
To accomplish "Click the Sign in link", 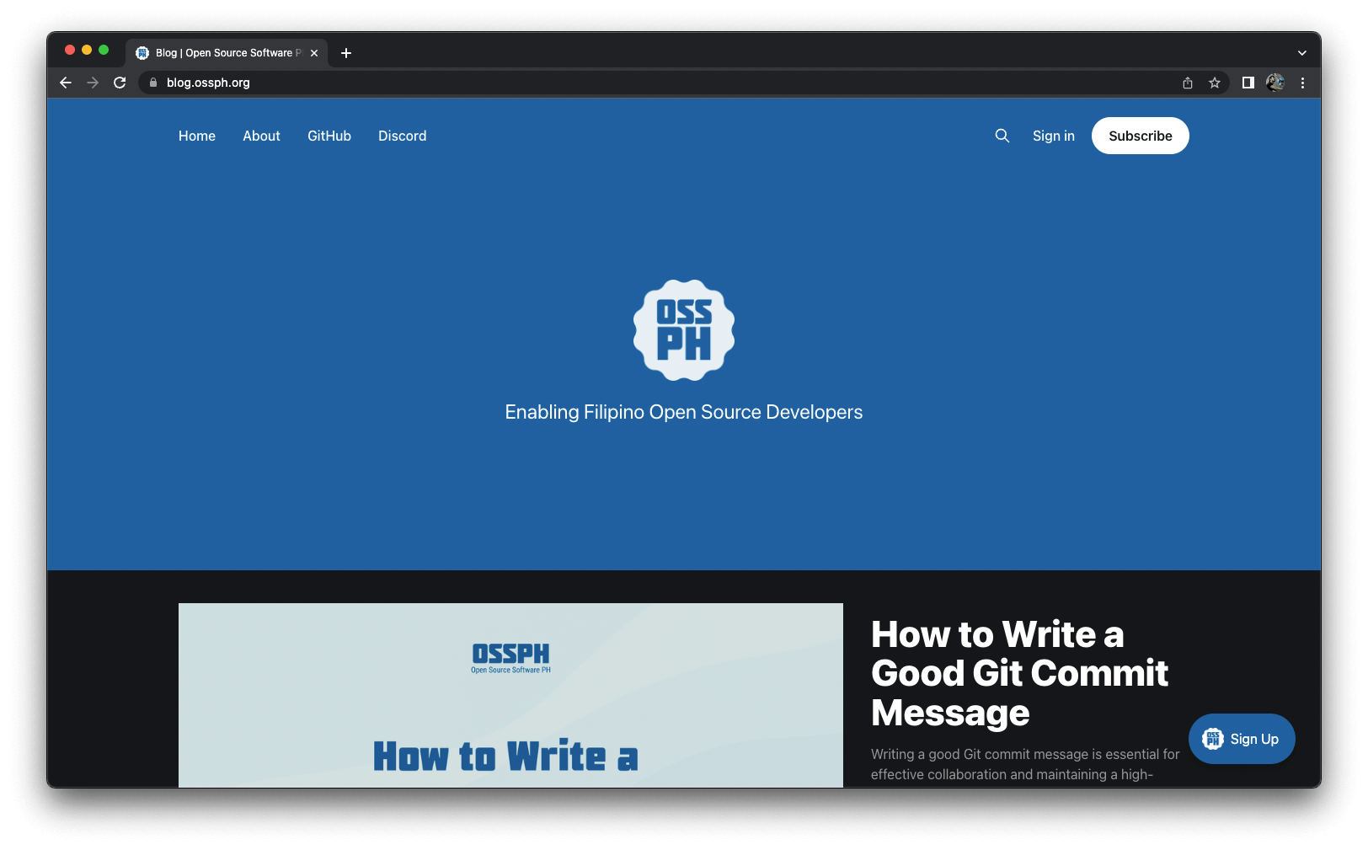I will tap(1054, 136).
